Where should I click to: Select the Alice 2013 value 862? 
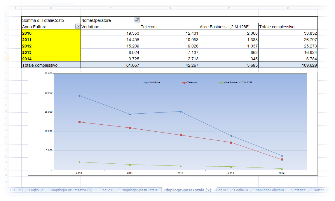[x=229, y=52]
